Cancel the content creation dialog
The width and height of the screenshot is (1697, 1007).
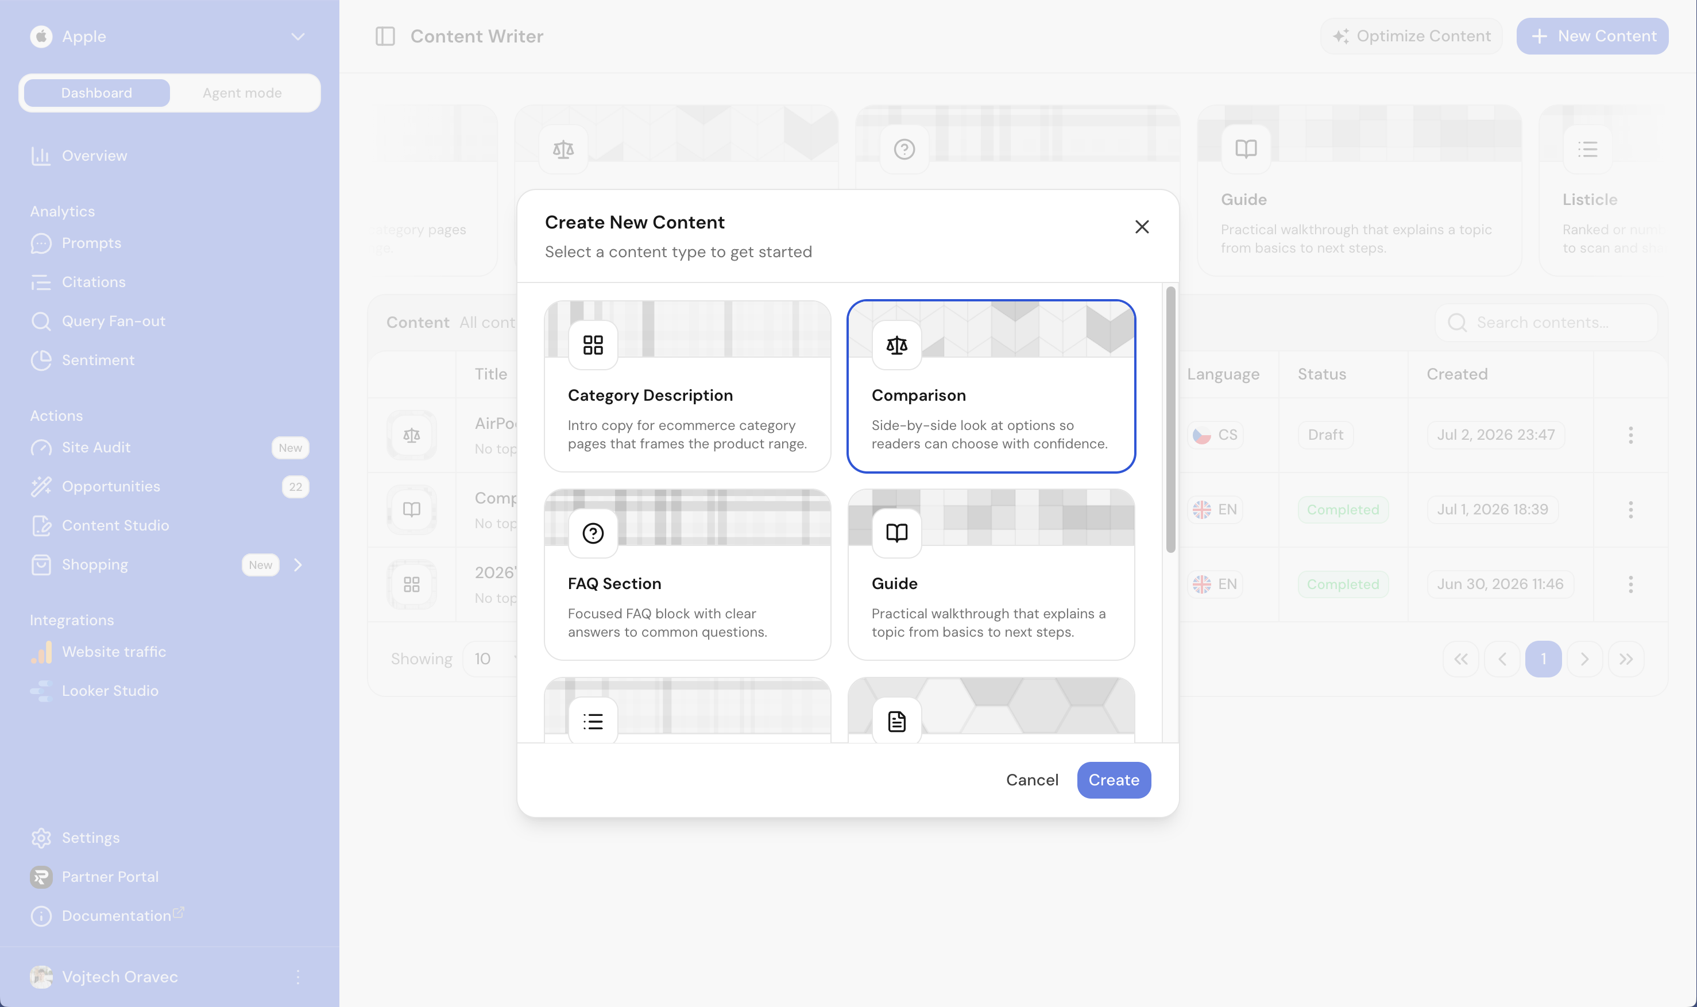tap(1032, 780)
